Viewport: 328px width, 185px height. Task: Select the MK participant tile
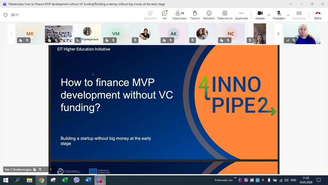pos(30,34)
